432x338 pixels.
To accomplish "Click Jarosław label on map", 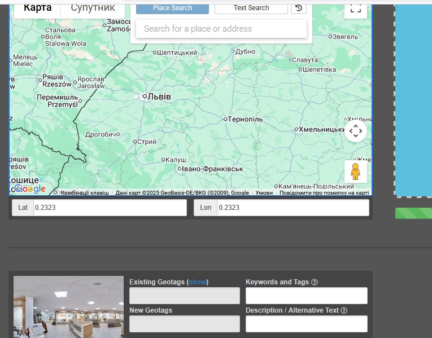I will (x=91, y=86).
